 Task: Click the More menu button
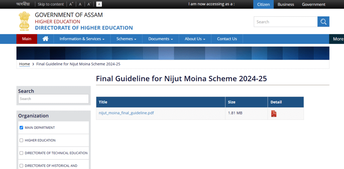(337, 39)
